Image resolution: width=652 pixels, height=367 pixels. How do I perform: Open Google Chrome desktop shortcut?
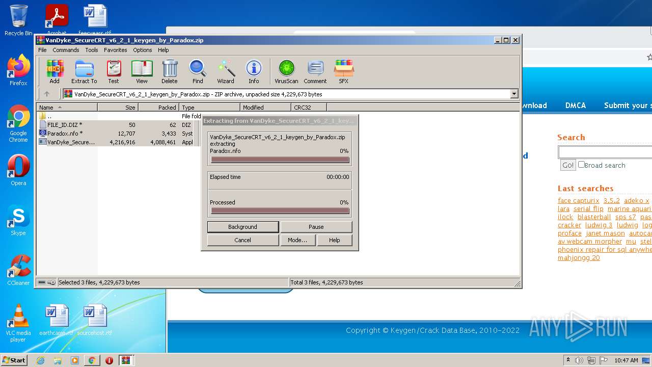[x=18, y=123]
